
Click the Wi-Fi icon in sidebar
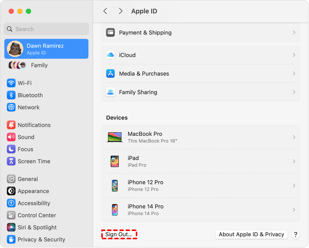pyautogui.click(x=11, y=83)
